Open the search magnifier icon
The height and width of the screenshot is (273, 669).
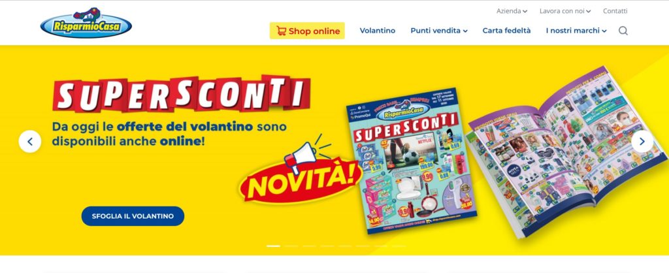[x=623, y=31]
